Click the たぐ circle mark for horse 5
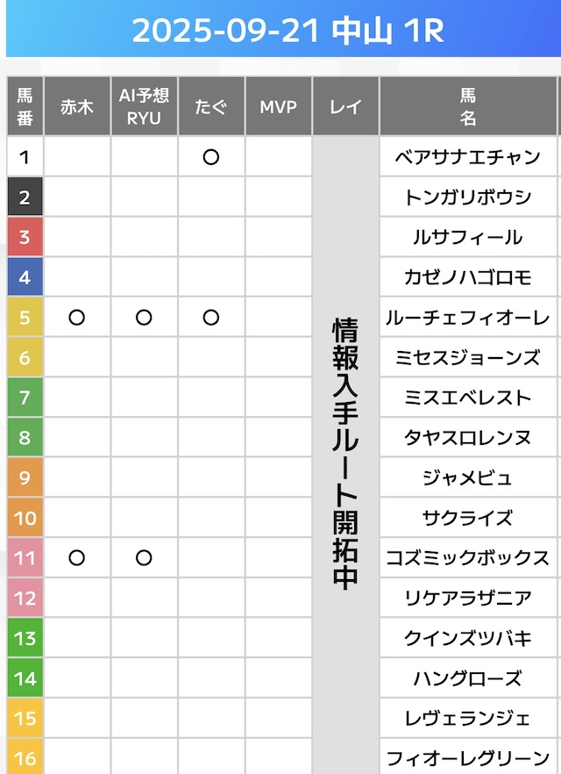This screenshot has height=774, width=561. [210, 318]
